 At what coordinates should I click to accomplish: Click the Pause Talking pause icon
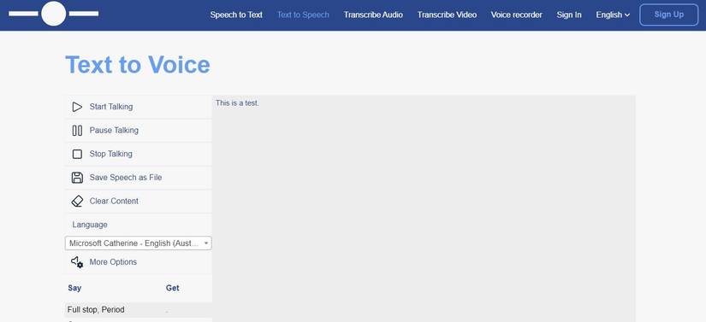(77, 130)
